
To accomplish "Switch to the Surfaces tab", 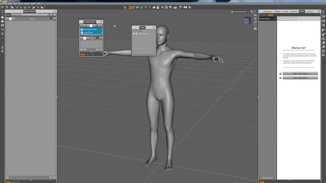I will point(294,11).
